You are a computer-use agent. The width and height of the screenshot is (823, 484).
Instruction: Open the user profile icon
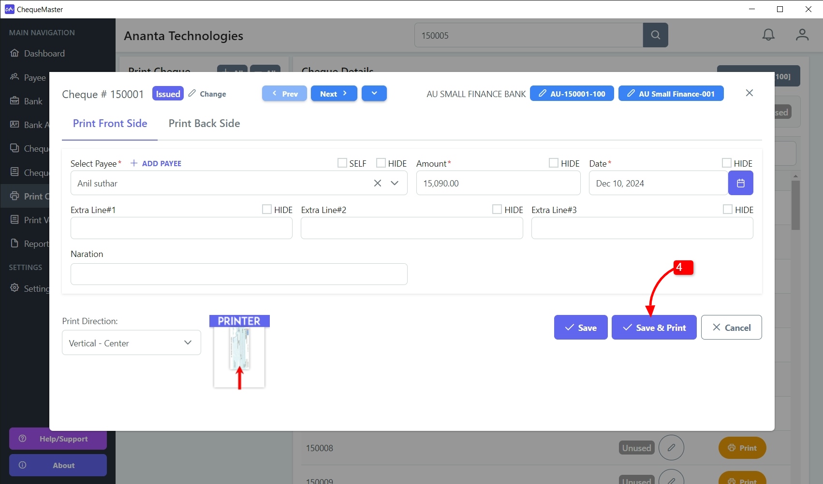tap(802, 35)
